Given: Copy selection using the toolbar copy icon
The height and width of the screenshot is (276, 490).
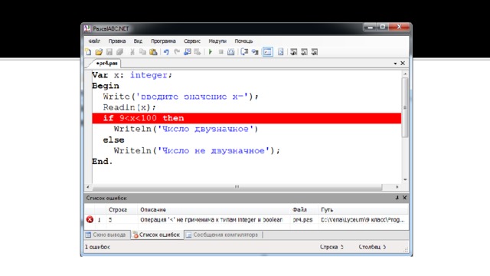Looking at the screenshot, I should point(142,52).
